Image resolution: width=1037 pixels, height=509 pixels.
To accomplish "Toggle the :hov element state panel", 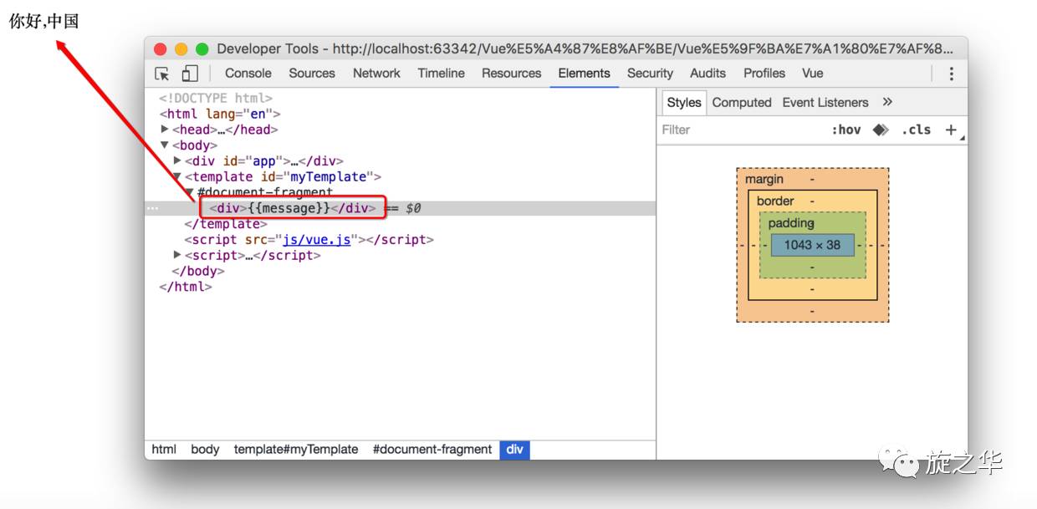I will [845, 130].
